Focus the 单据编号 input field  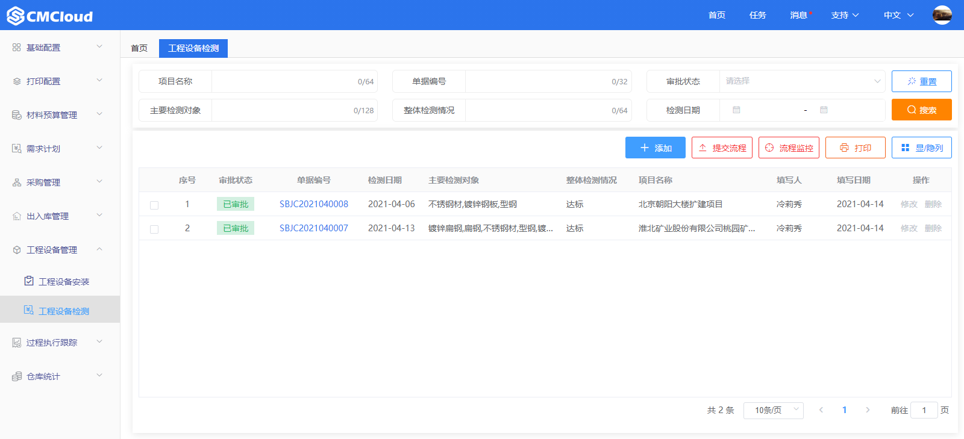coord(548,81)
